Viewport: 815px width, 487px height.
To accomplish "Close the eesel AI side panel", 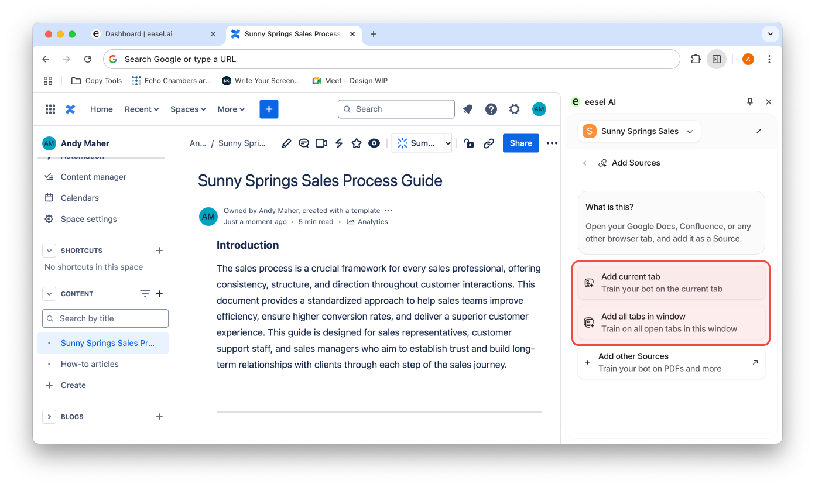I will (769, 102).
